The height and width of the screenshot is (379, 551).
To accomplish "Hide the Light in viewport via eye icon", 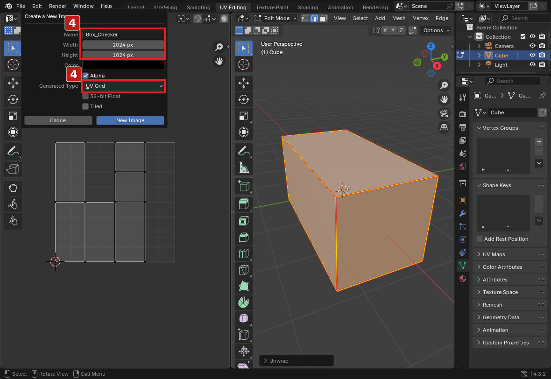I will (x=532, y=64).
